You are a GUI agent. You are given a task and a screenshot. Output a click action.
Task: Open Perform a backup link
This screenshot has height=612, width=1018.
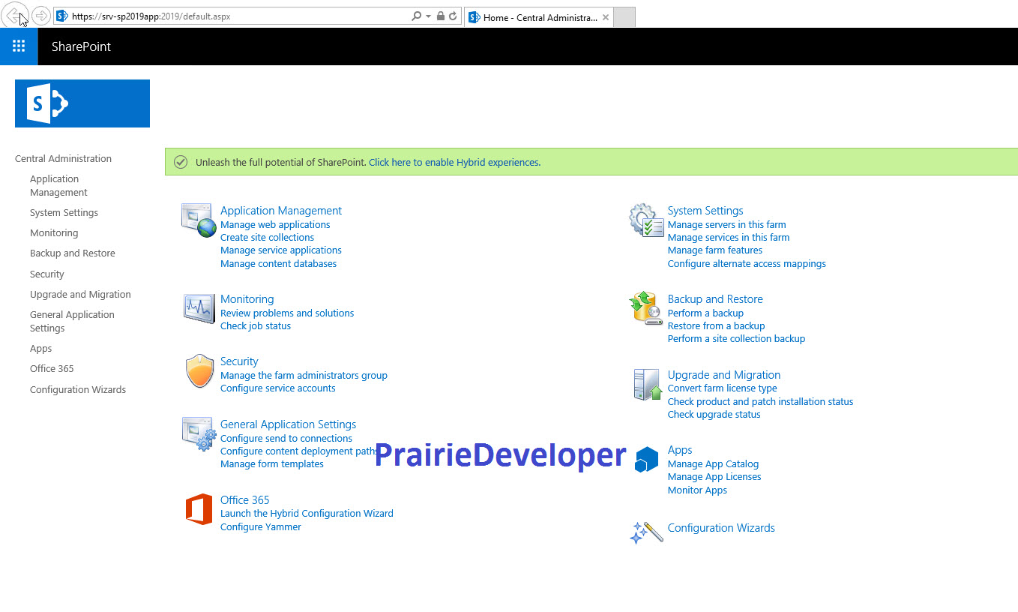click(705, 313)
